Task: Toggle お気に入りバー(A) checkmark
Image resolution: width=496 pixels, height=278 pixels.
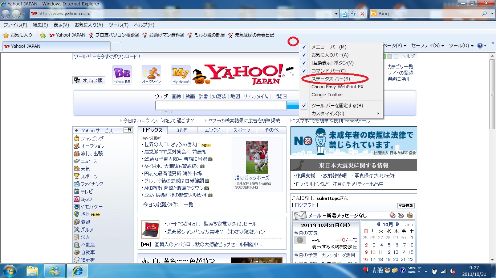Action: [x=304, y=55]
